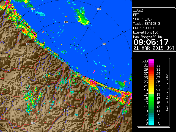Click the 60 km label over northeast sea
The width and height of the screenshot is (176, 132).
(99, 9)
